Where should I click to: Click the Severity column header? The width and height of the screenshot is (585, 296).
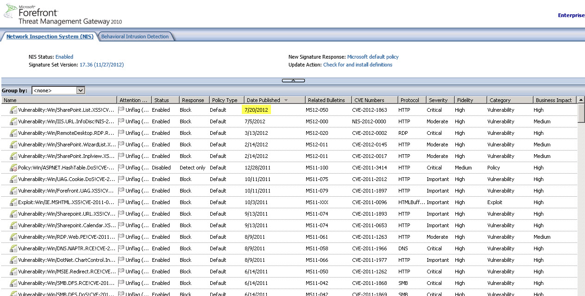click(x=438, y=100)
